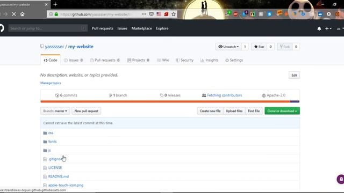Open Marketplace in top navigation

[x=141, y=28]
